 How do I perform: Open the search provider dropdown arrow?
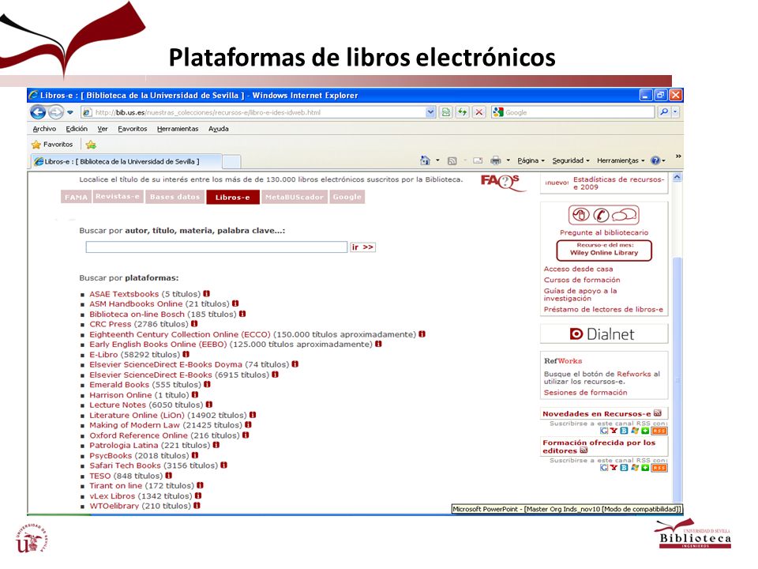click(676, 113)
